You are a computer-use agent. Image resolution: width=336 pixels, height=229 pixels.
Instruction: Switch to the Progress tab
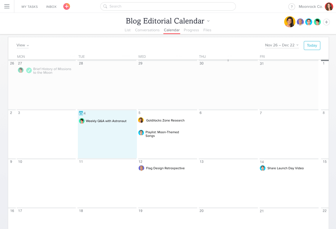pyautogui.click(x=191, y=30)
